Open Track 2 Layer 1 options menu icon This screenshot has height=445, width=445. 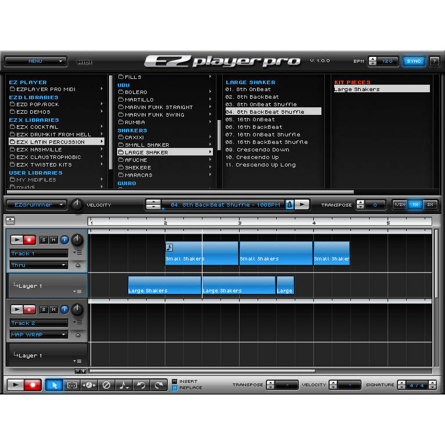78,361
